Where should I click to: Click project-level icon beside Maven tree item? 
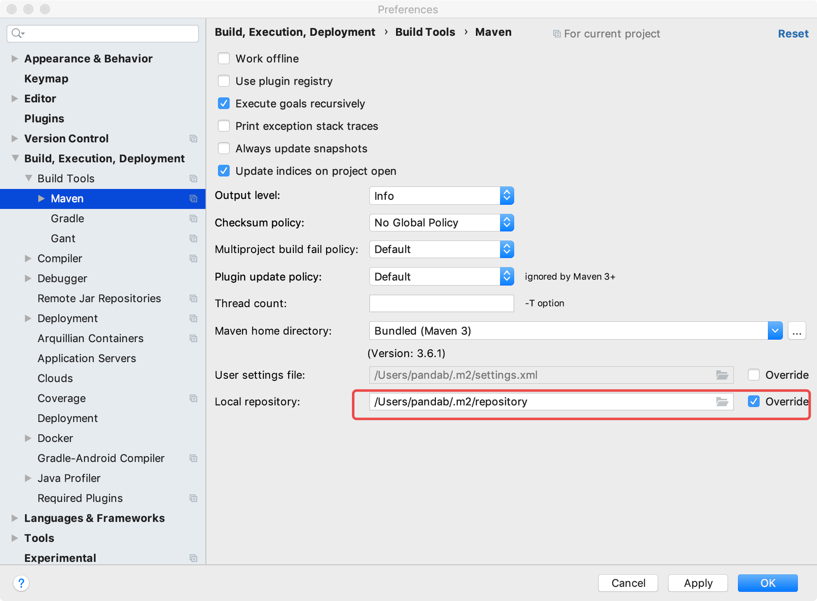(193, 199)
